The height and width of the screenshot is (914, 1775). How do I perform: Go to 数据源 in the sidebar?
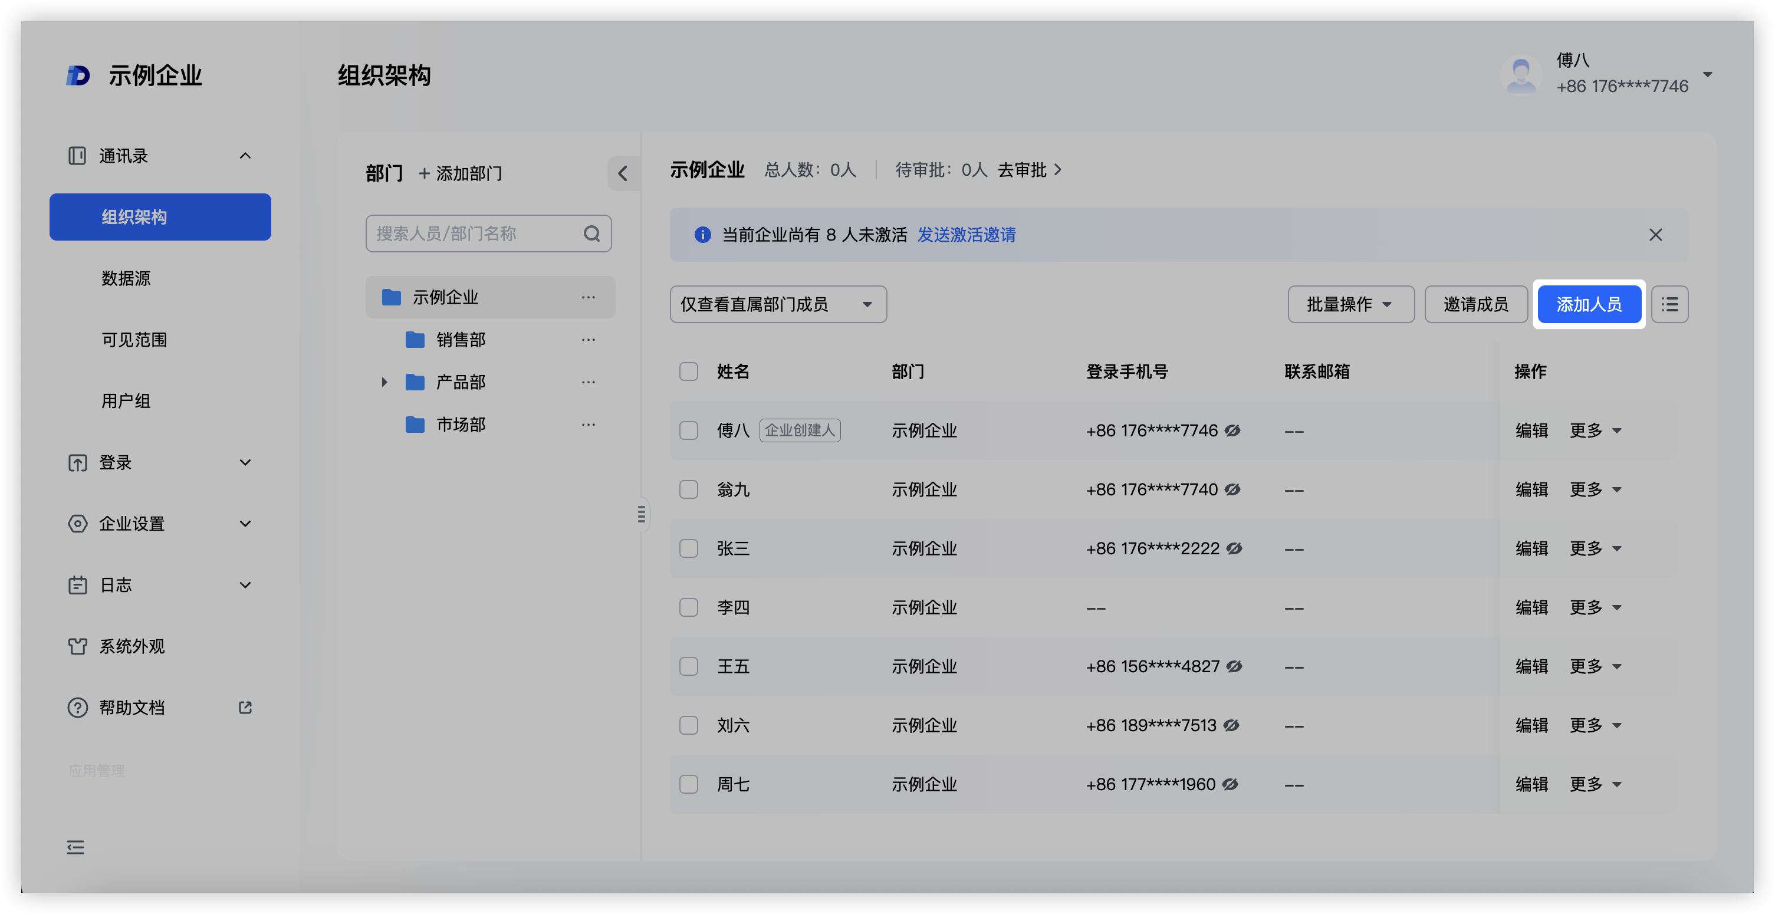(x=126, y=278)
